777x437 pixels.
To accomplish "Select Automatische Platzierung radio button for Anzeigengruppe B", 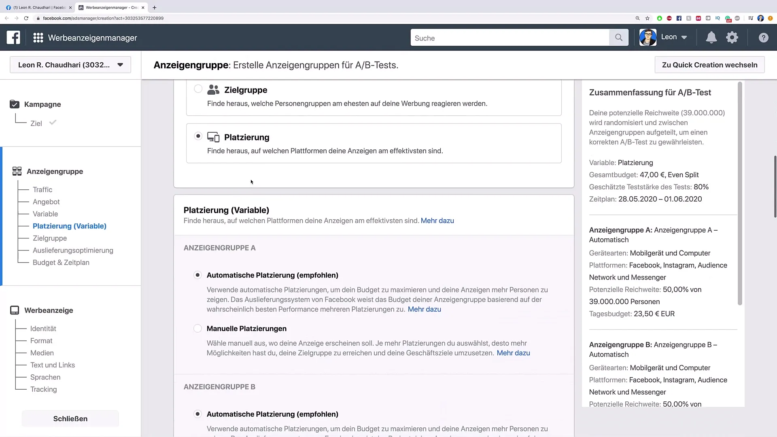I will [197, 414].
